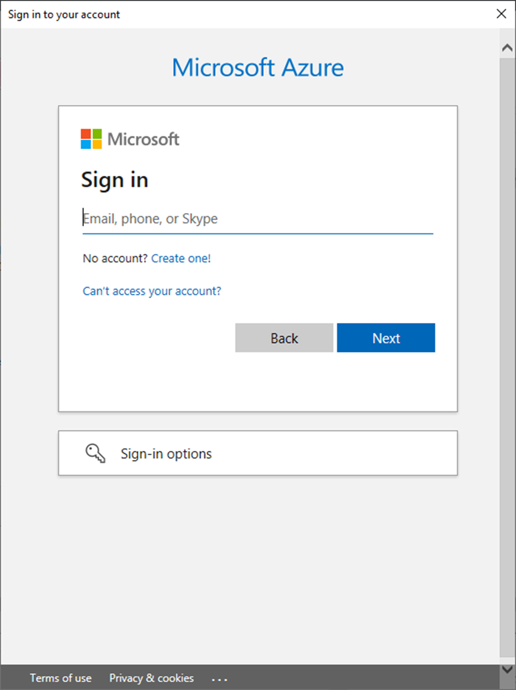Click the window title Sign in to your account

[64, 15]
